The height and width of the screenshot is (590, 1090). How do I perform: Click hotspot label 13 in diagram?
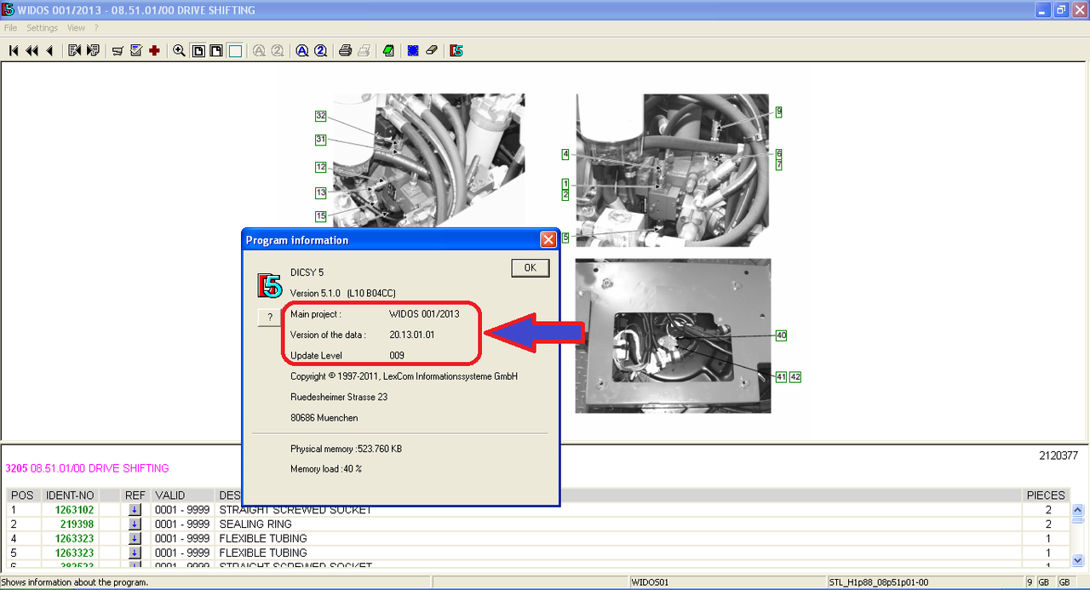321,193
